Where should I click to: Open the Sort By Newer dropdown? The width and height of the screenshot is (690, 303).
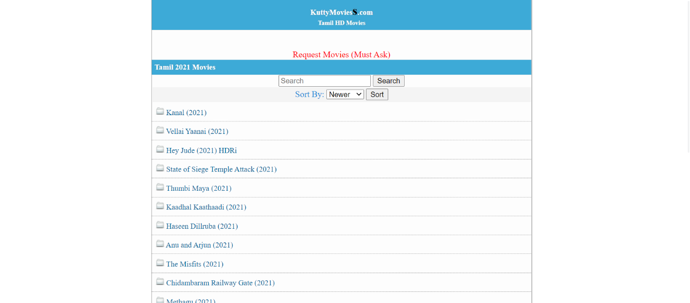[345, 94]
